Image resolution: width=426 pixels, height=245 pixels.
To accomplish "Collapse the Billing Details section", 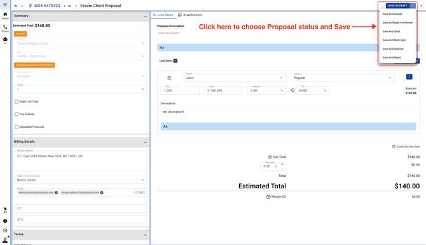I will 146,142.
